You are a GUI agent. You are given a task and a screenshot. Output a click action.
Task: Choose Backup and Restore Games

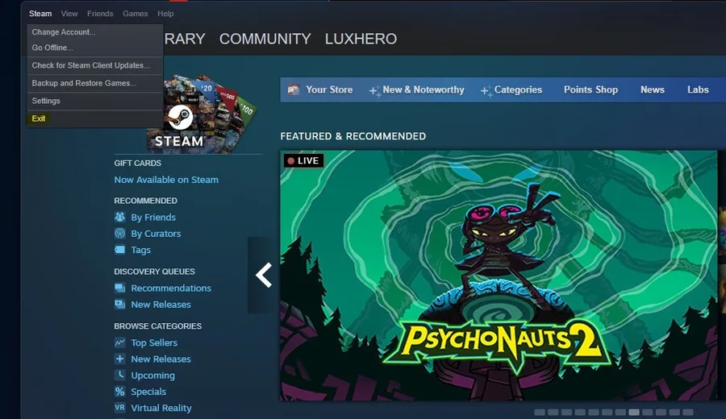(x=95, y=83)
